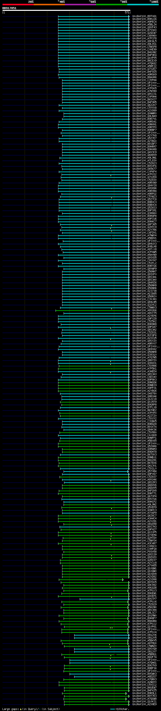Select the UniRef100_B6THE2 label
Screen dimensions: 161x711
[x=144, y=410]
